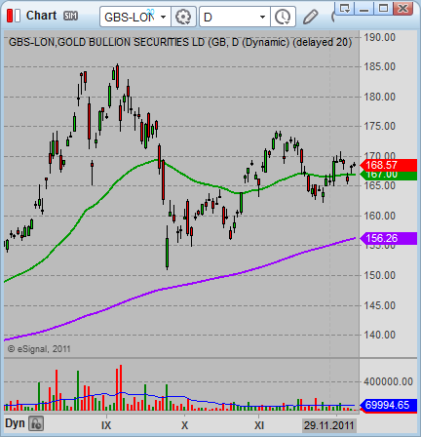Click the SIM mode indicator icon
Viewport: 421px width, 437px height.
coord(70,16)
